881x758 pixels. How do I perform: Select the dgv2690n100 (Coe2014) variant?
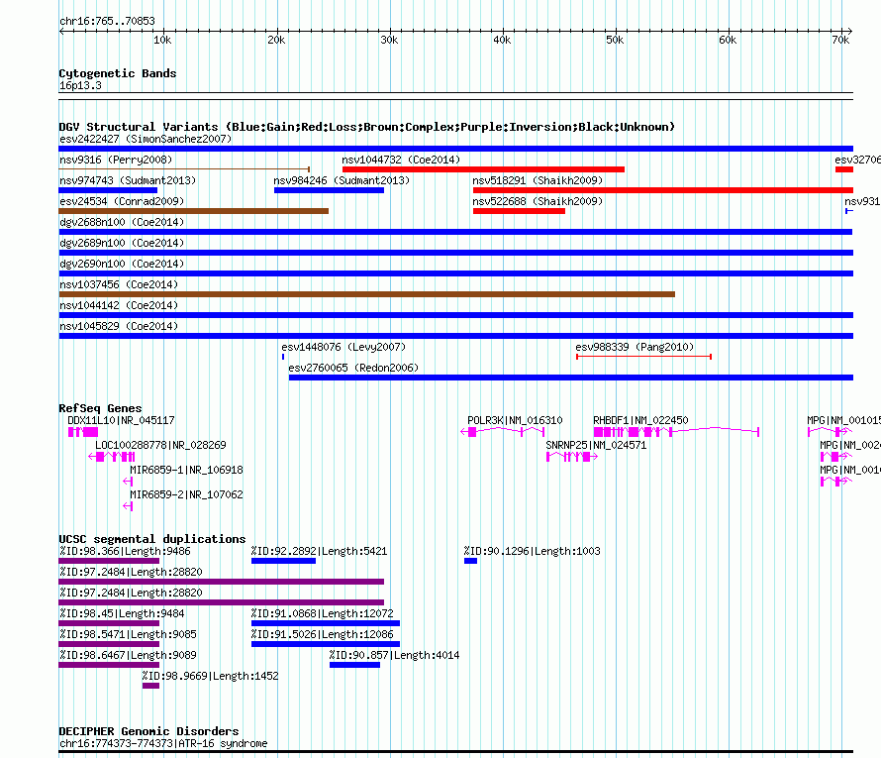[x=455, y=273]
